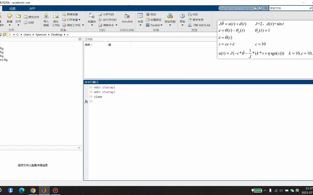Switch to the APP tab

point(32,8)
